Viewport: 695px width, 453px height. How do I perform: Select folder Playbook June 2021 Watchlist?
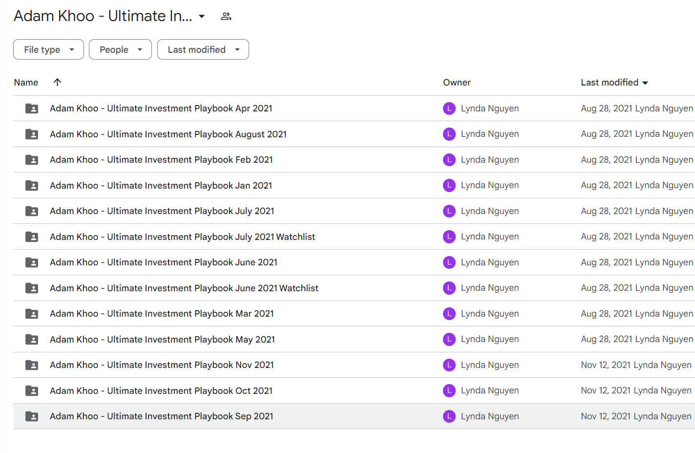pos(184,288)
